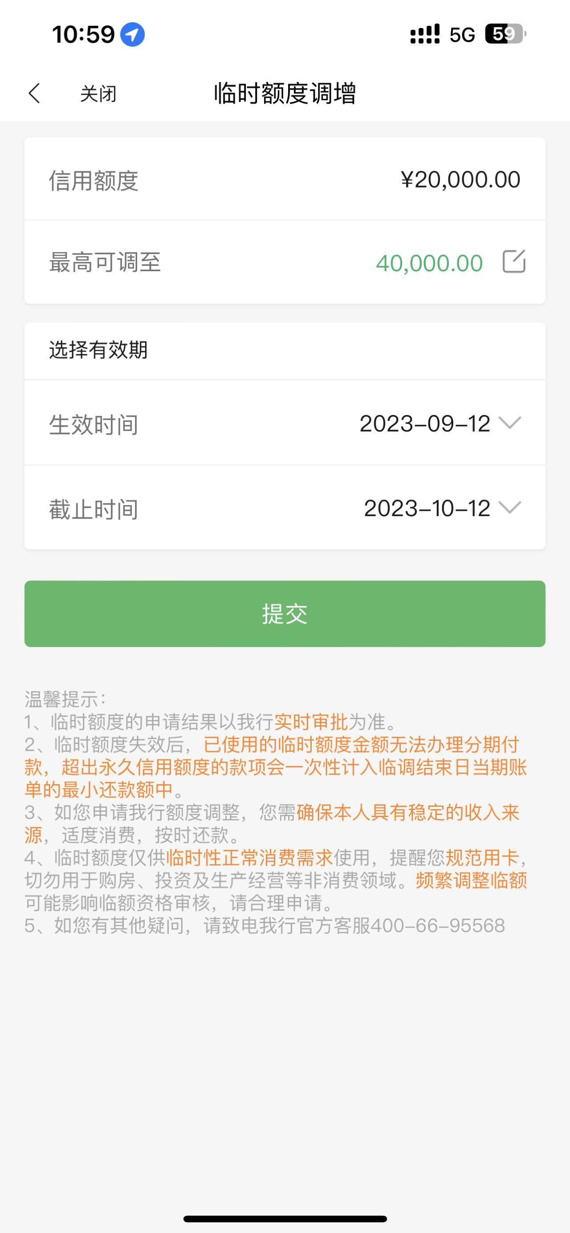Tap the edit icon beside 40,000.00
Viewport: 570px width, 1233px height.
514,261
